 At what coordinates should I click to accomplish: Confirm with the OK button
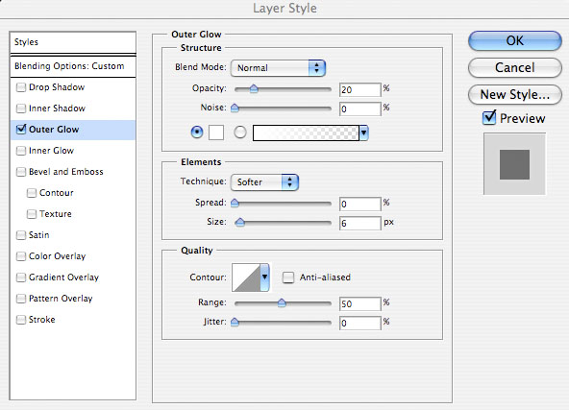pyautogui.click(x=515, y=40)
